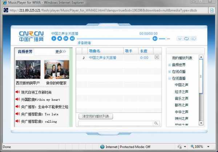Click 清空我的播放列表 button
The width and height of the screenshot is (218, 152).
[x=96, y=116]
